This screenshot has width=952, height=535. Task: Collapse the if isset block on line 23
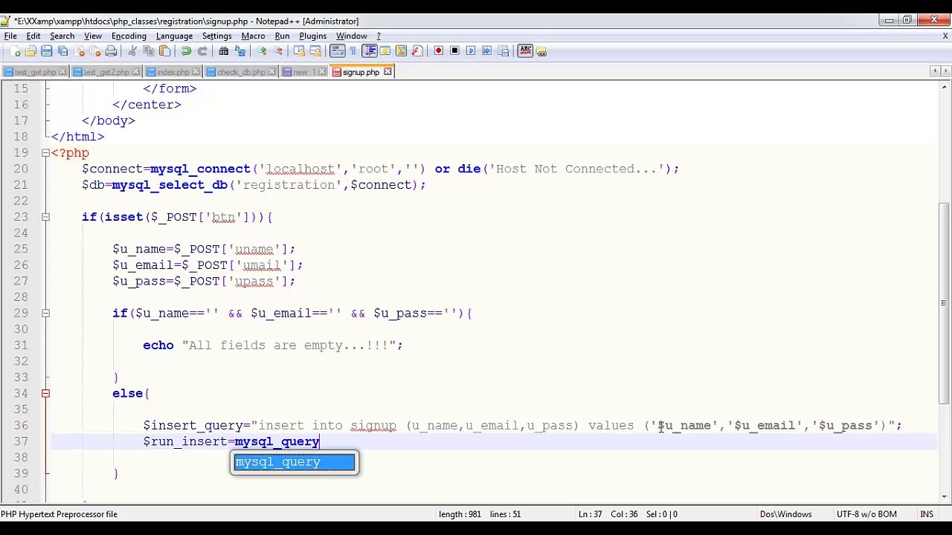[x=45, y=217]
